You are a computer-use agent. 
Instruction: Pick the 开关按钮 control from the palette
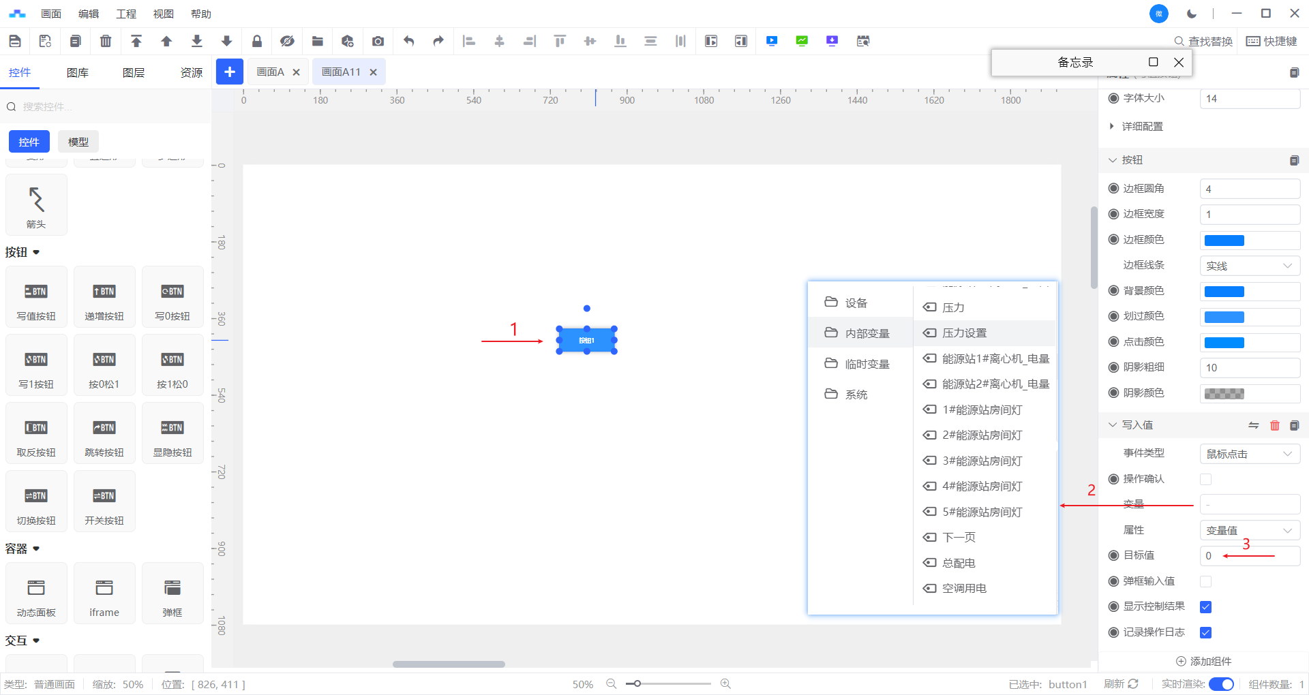coord(104,501)
